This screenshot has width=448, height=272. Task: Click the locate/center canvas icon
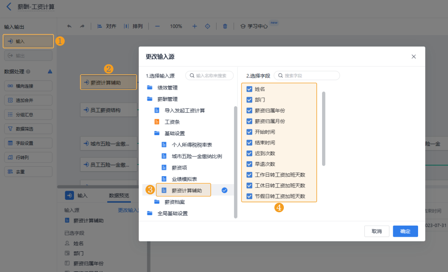coord(207,26)
